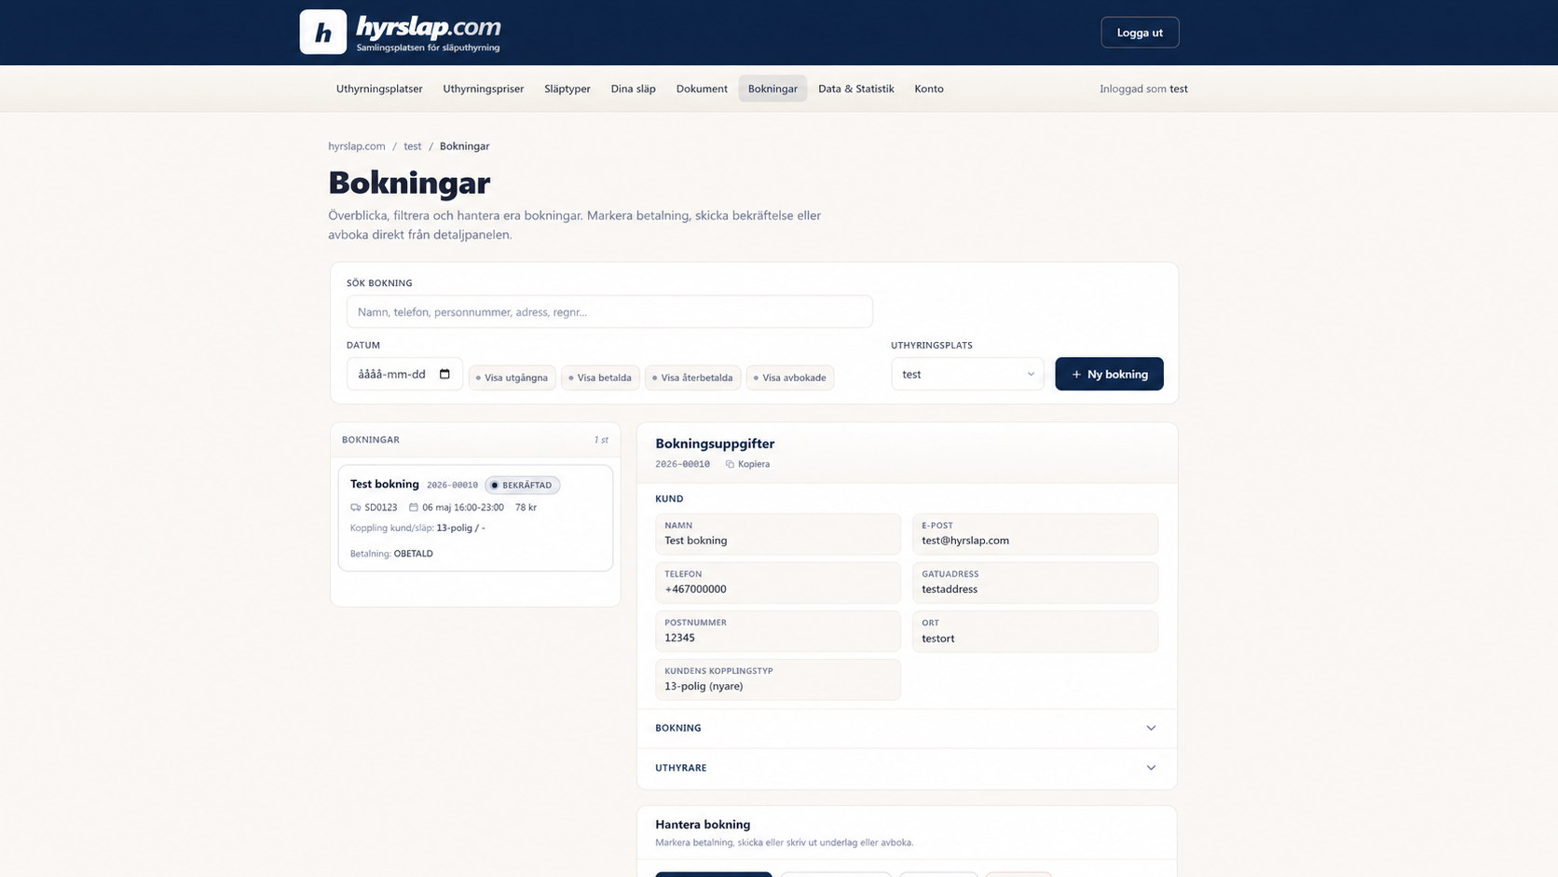Click the Datum date input field
Screen dimensions: 1558x877
click(404, 374)
